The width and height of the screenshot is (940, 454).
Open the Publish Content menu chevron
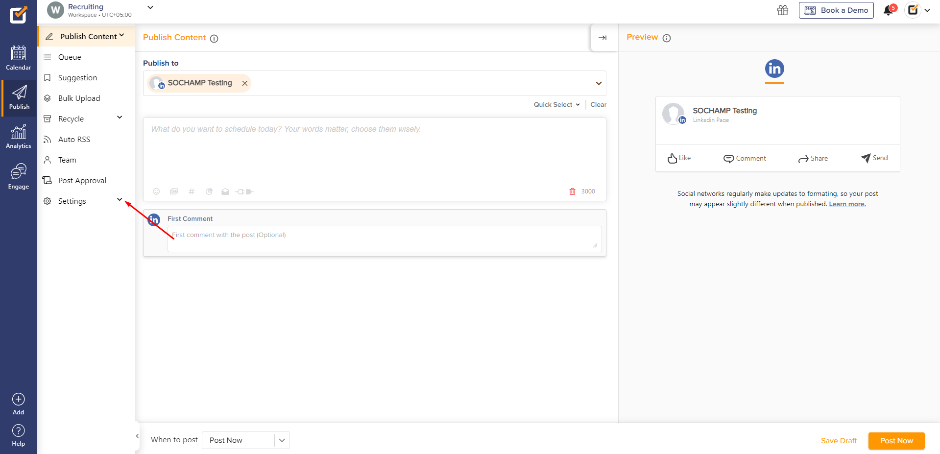tap(121, 35)
